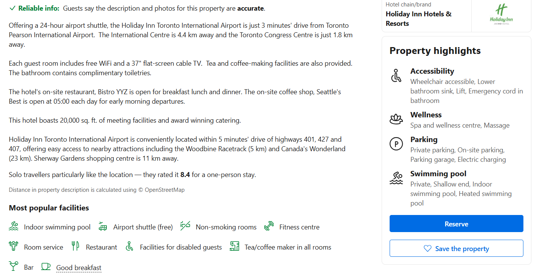This screenshot has height=275, width=539.
Task: Click the Wellness lotus icon
Action: (x=396, y=119)
